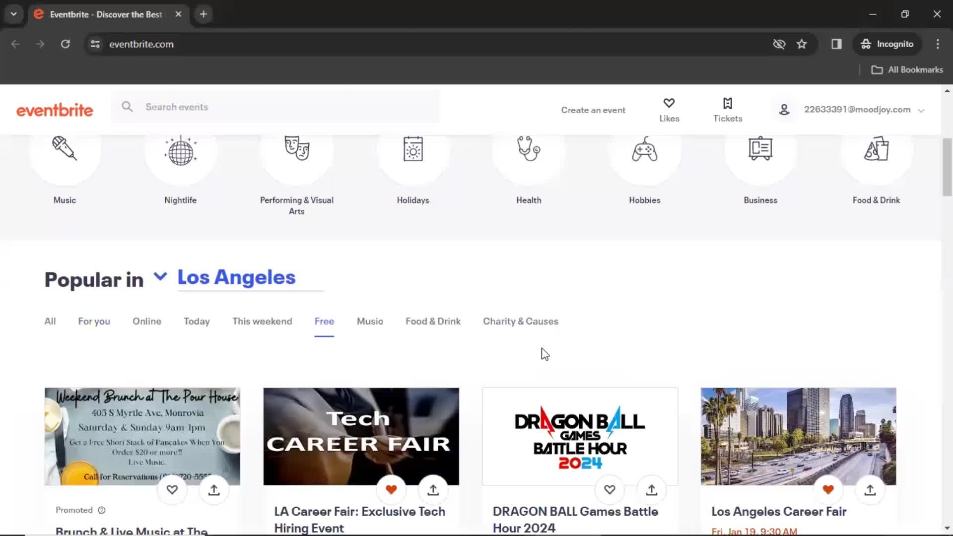Bookmark this page with star icon

click(802, 44)
